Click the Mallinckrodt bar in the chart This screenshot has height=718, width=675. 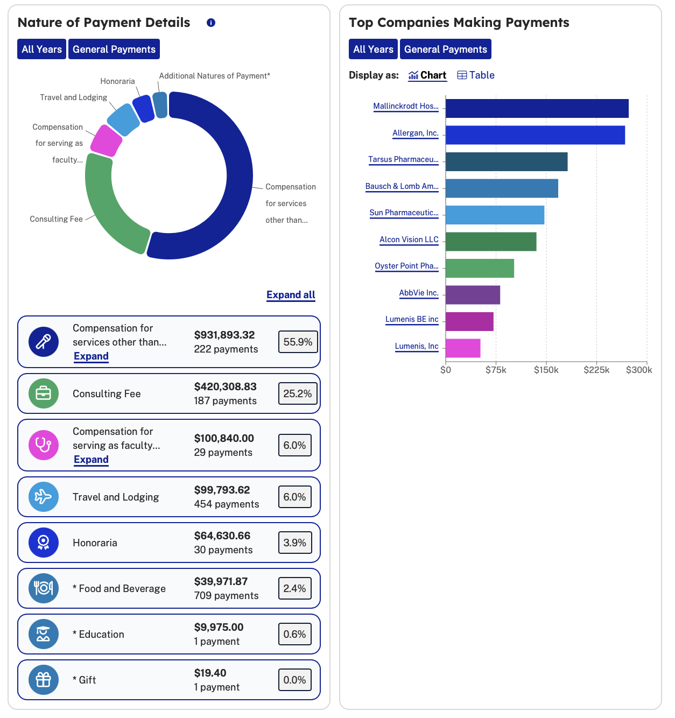coord(537,108)
